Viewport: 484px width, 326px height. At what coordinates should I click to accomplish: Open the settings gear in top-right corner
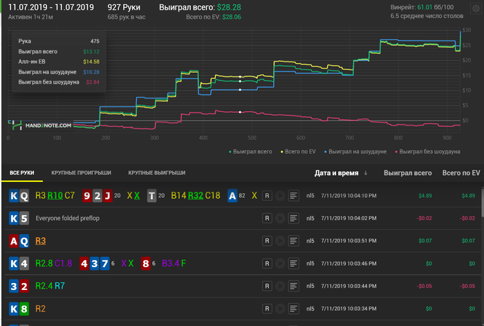tap(474, 9)
